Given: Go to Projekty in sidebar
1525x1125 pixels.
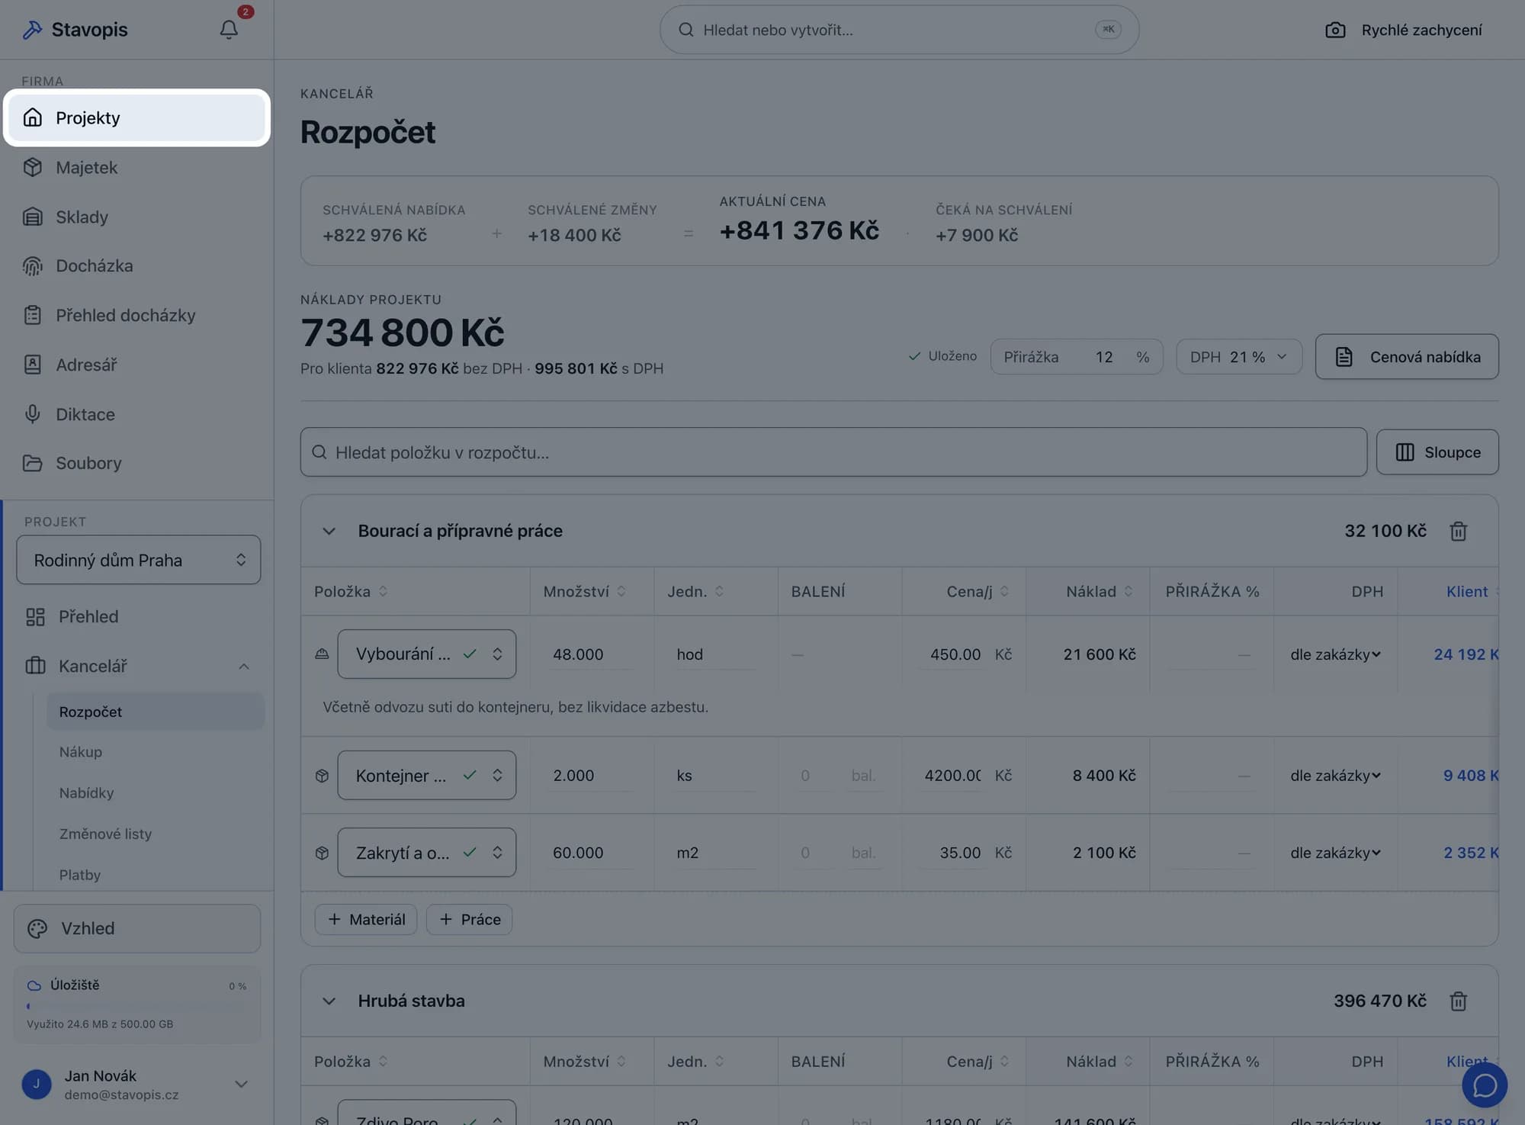Looking at the screenshot, I should tap(137, 117).
